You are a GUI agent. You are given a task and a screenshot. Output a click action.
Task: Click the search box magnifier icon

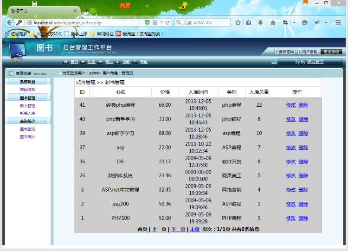click(179, 22)
